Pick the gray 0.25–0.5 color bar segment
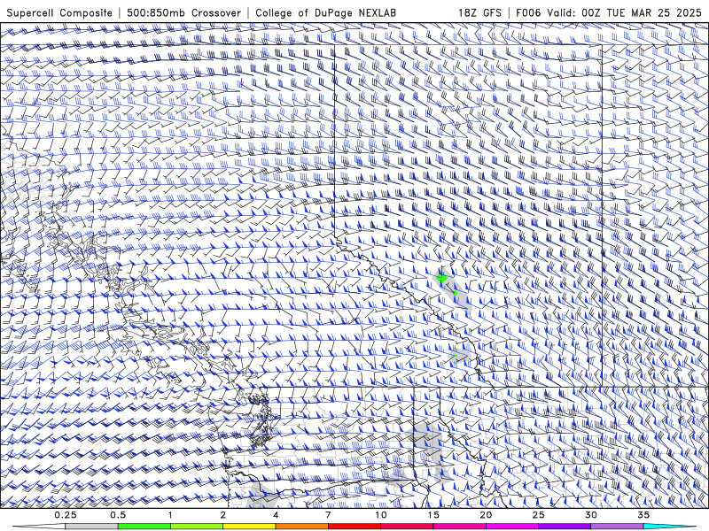709x531 pixels. coord(92,527)
